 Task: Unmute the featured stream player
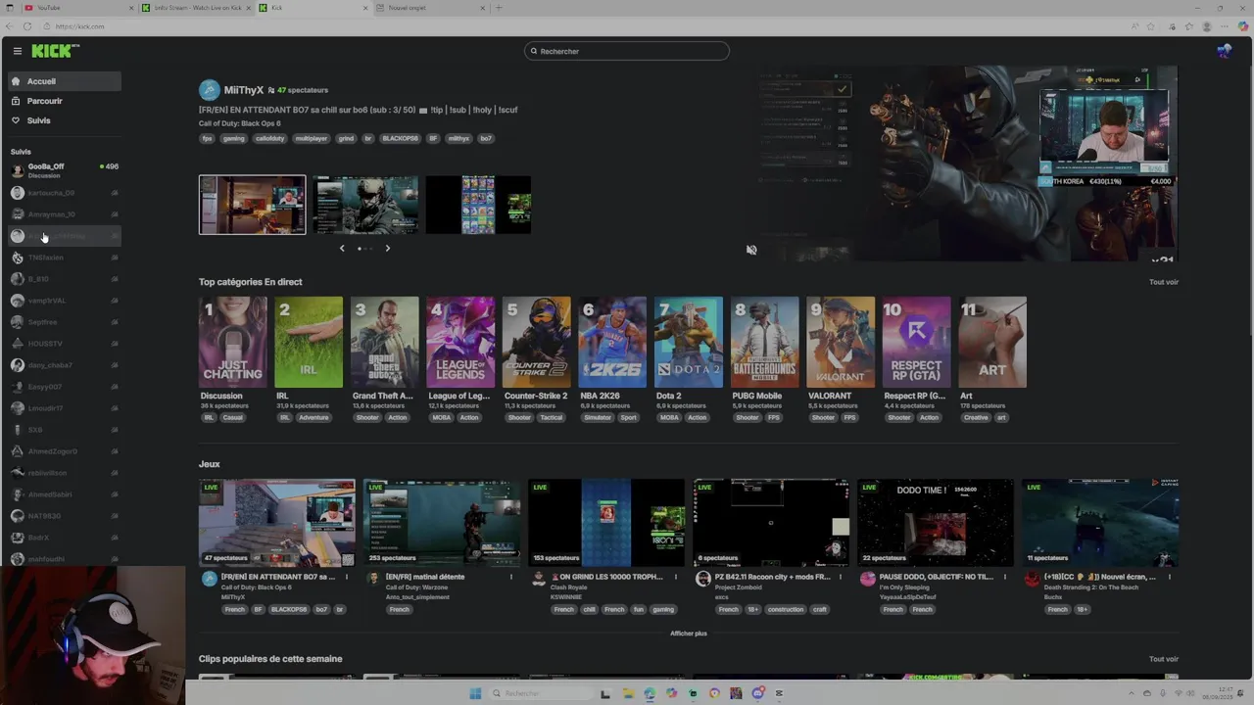click(751, 250)
